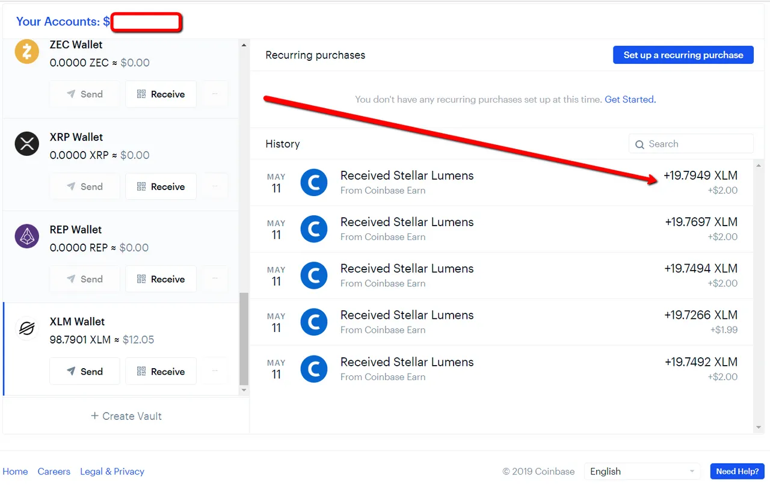Click the History heading
The image size is (770, 486).
tap(283, 144)
